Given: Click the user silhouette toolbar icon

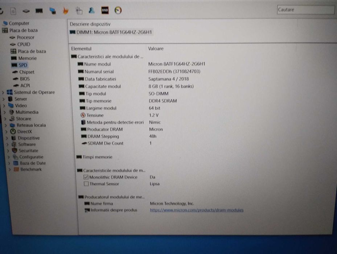Looking at the screenshot, I should [x=92, y=10].
